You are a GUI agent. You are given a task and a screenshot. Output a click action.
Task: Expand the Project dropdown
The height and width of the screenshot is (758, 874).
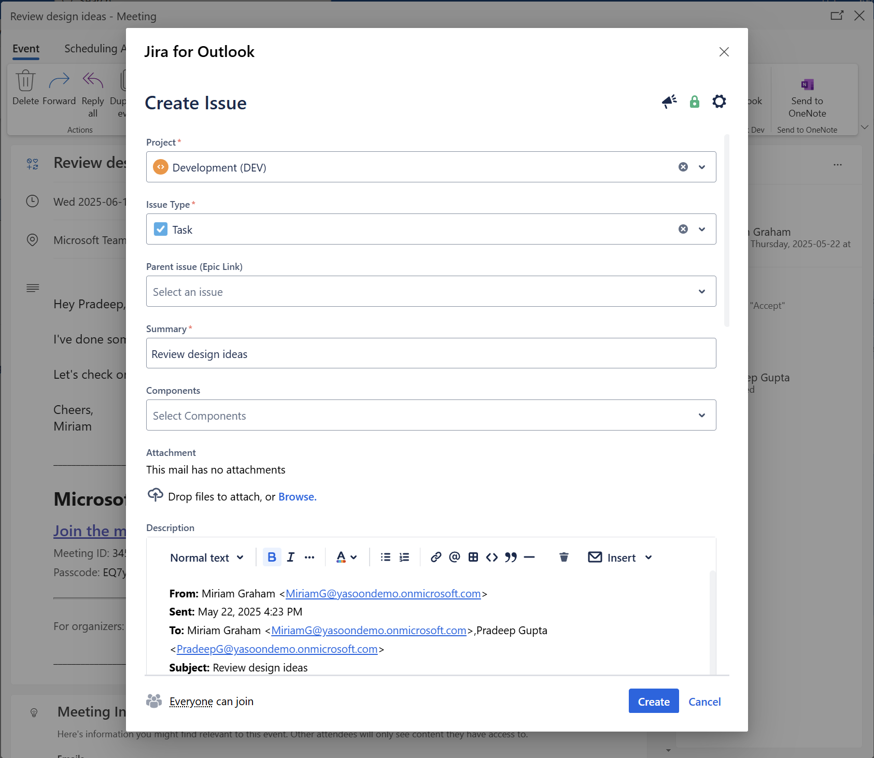coord(702,167)
